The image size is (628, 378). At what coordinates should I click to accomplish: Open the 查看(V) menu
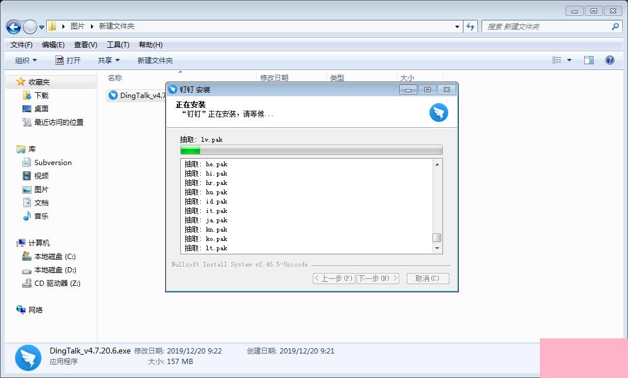click(86, 45)
